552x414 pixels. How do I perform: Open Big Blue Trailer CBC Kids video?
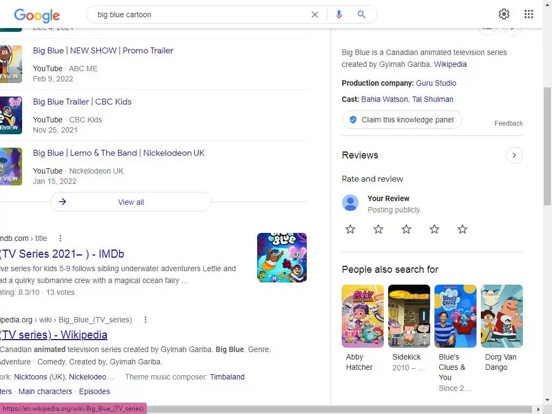tap(82, 102)
